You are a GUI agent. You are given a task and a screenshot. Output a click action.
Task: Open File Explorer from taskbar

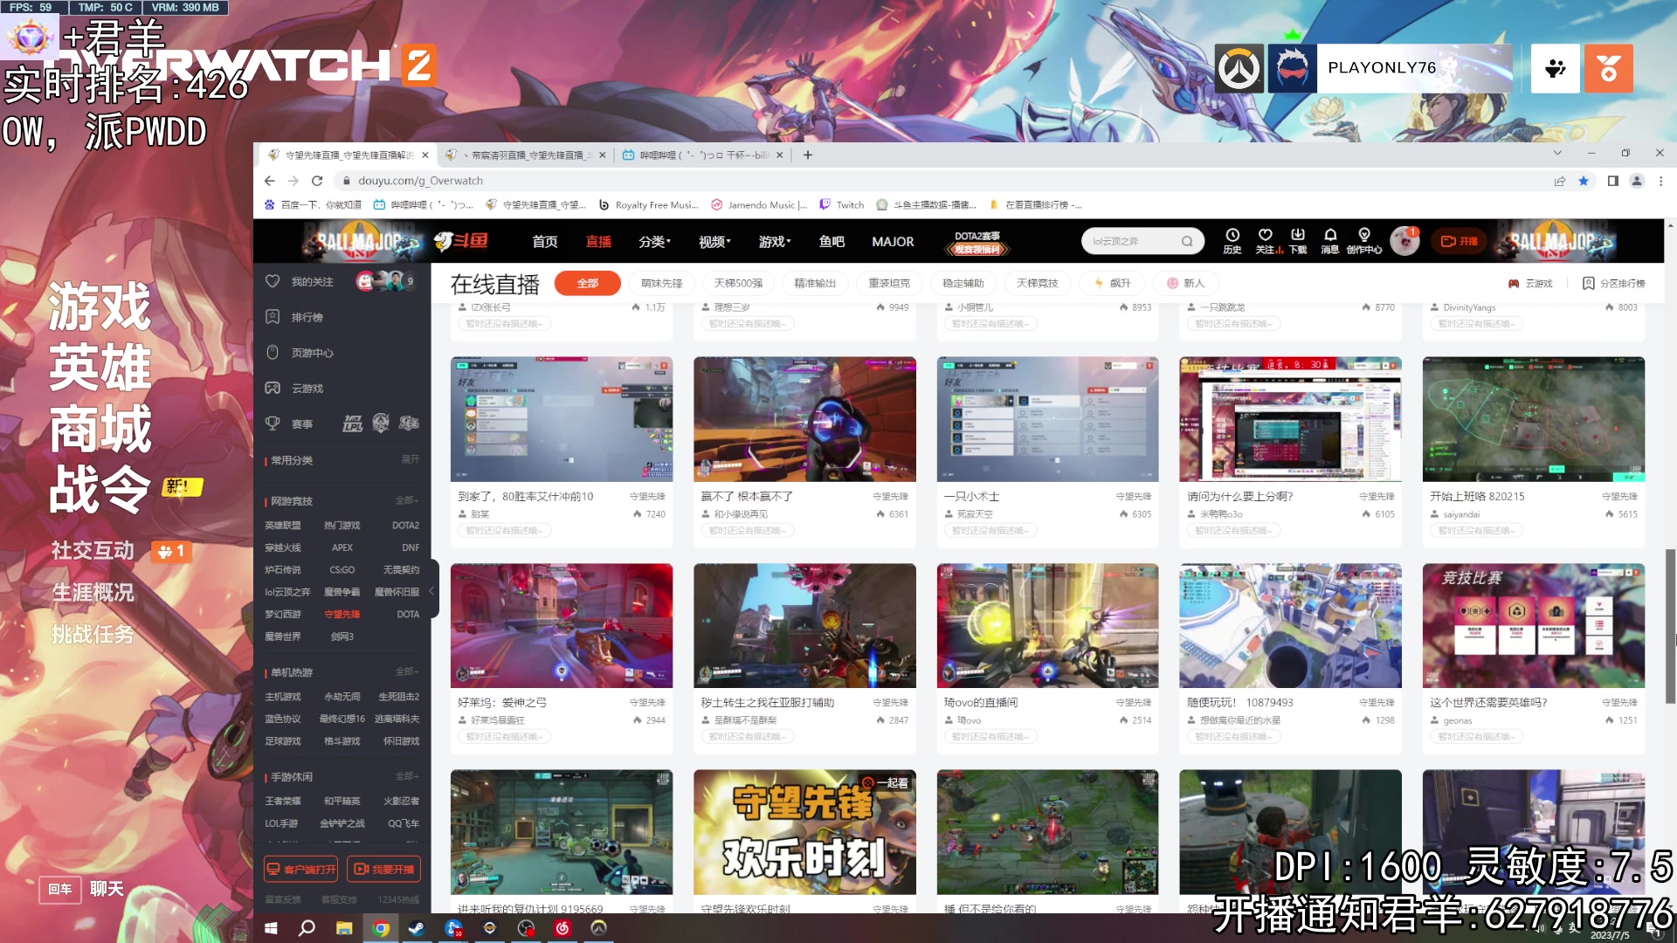click(x=343, y=928)
